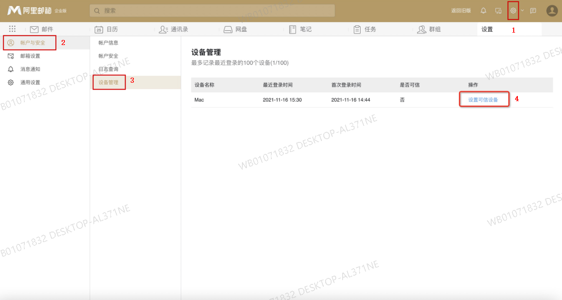562x300 pixels.
Task: Click the Alimail logo
Action: click(x=37, y=11)
